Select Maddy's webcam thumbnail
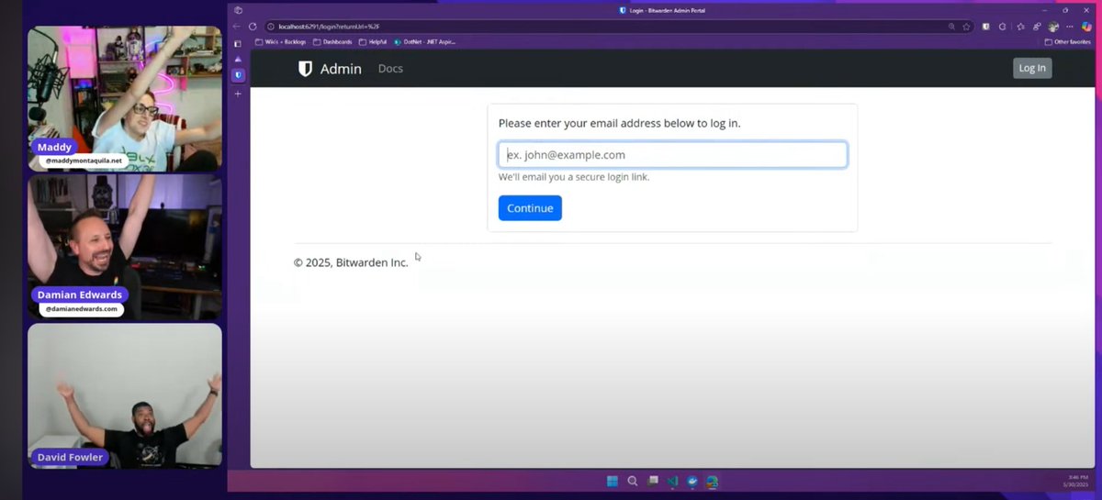 pos(125,99)
